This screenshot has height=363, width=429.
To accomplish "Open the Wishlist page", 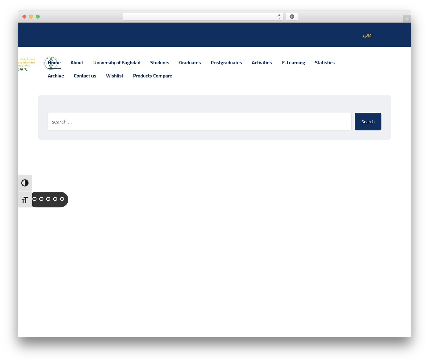I will click(115, 76).
